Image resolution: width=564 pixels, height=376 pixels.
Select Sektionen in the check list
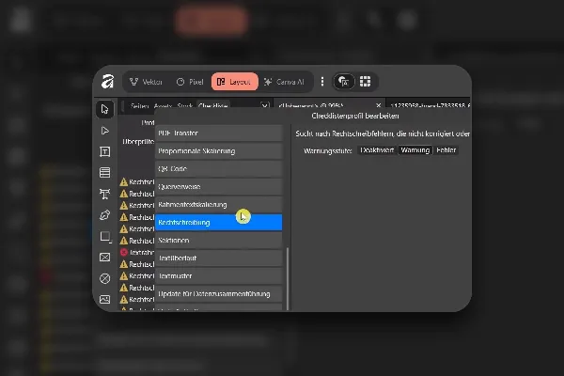click(x=219, y=240)
